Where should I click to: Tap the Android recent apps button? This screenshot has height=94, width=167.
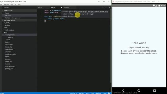(154, 91)
